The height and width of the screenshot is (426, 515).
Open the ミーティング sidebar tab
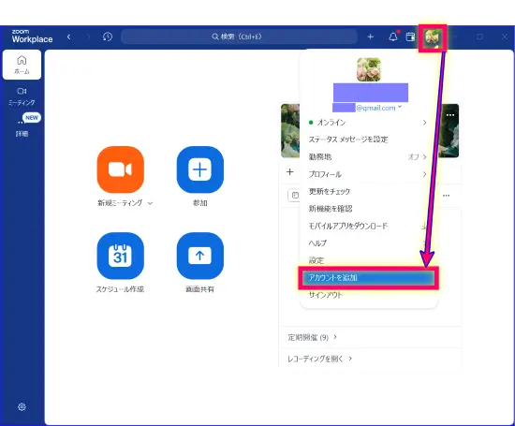click(22, 96)
